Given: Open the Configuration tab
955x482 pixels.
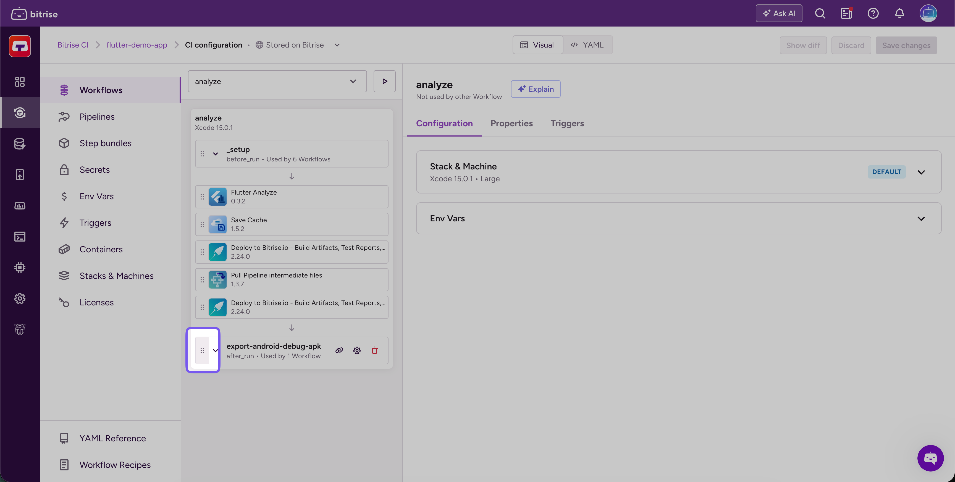Looking at the screenshot, I should [445, 124].
